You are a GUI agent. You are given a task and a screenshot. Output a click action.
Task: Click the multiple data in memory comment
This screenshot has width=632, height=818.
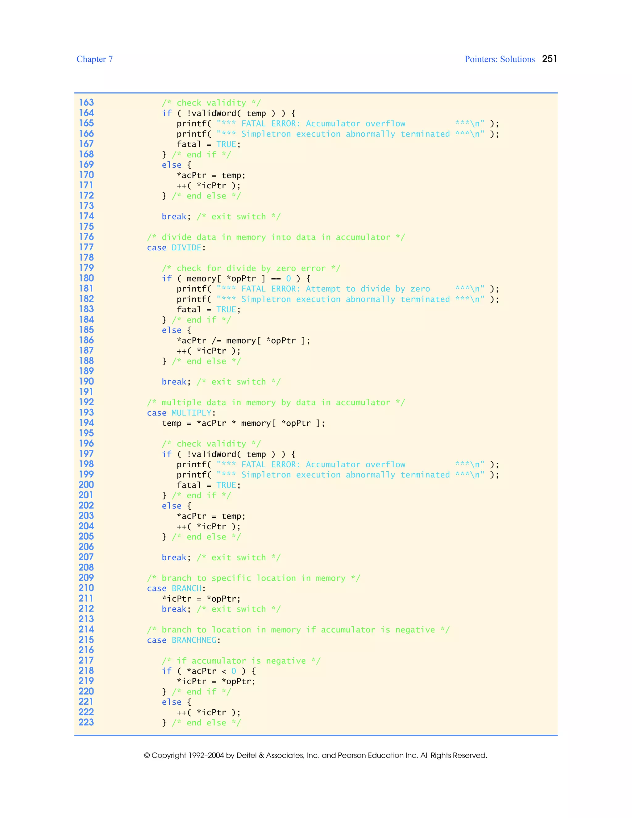pyautogui.click(x=276, y=403)
